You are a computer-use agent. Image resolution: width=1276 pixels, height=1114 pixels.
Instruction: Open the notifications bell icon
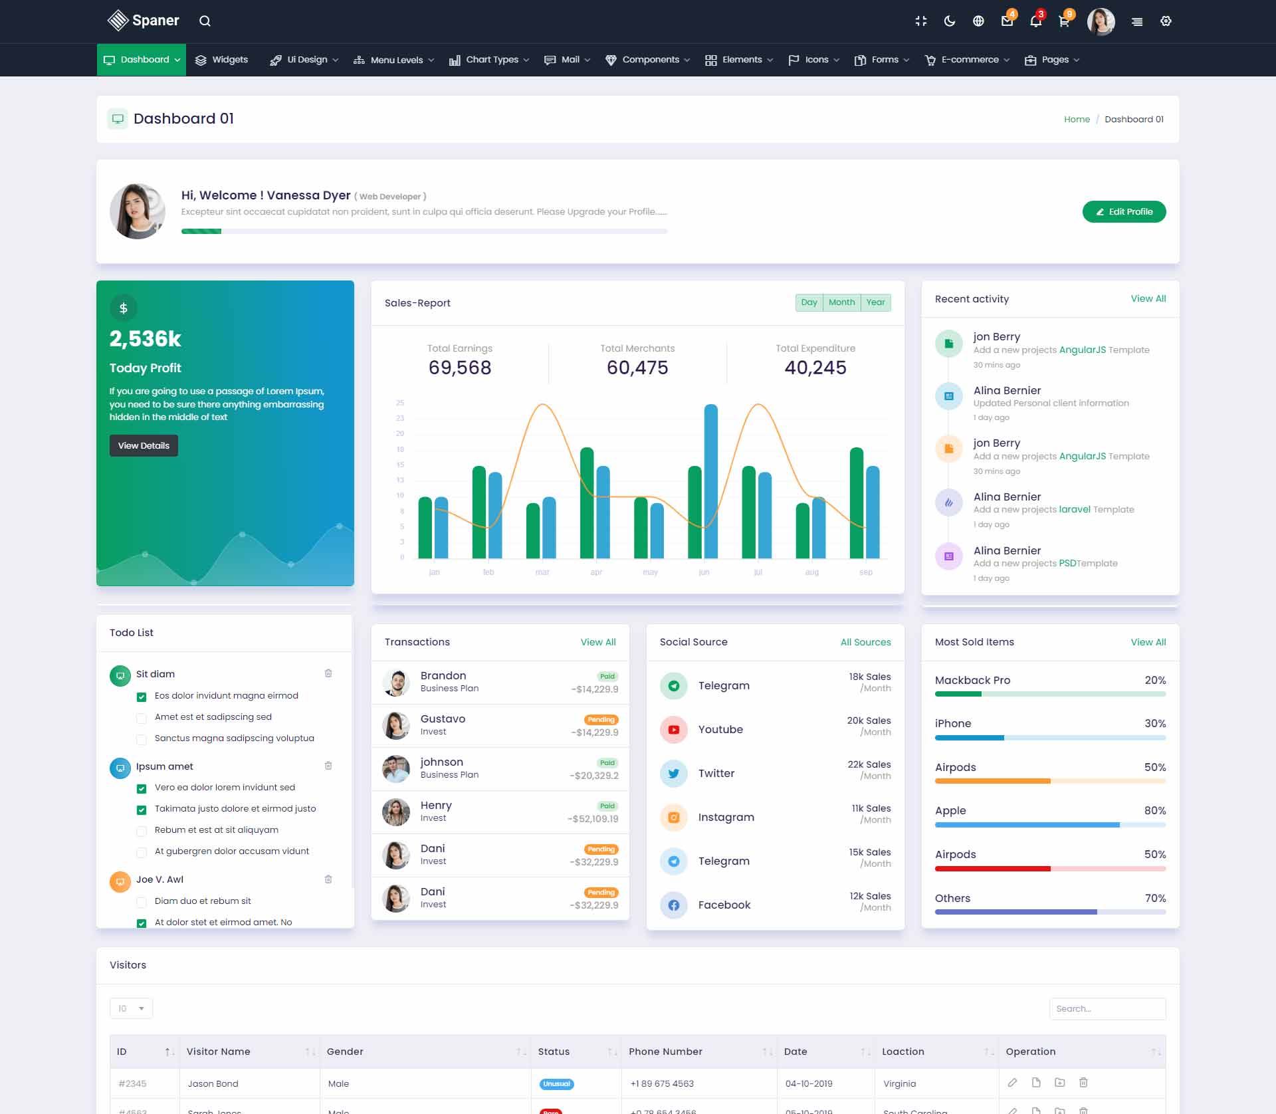point(1035,21)
